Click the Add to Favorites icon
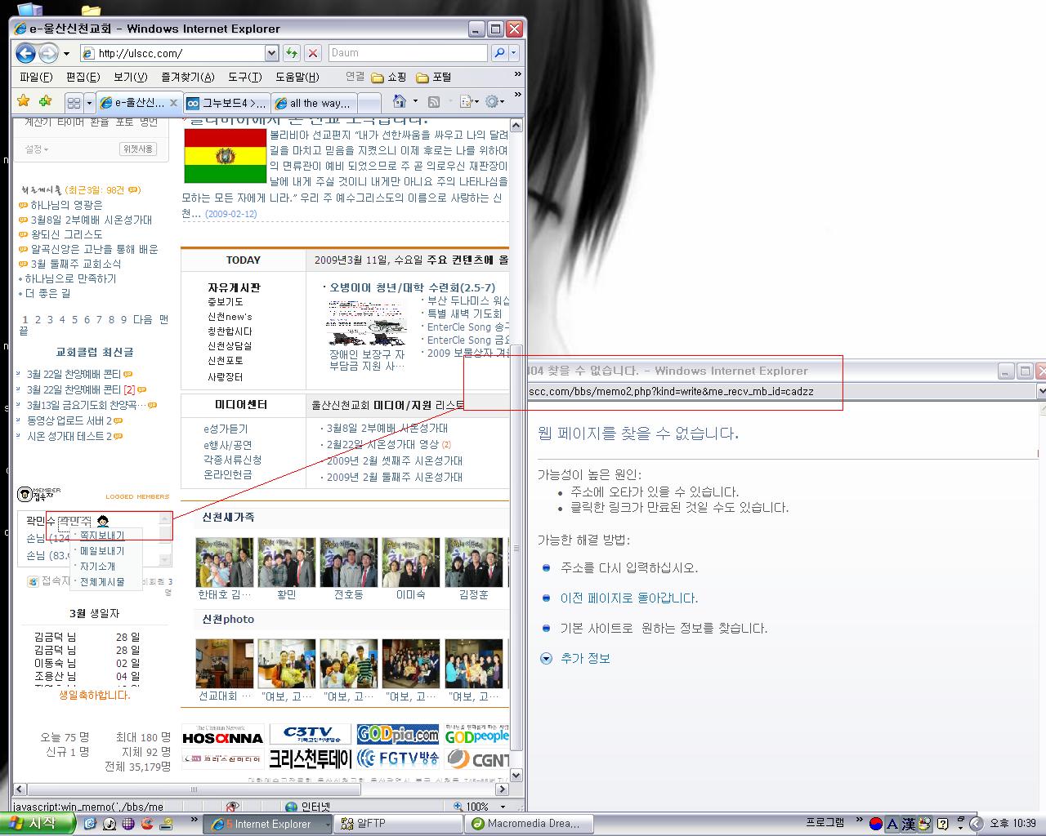This screenshot has height=836, width=1046. pos(45,101)
